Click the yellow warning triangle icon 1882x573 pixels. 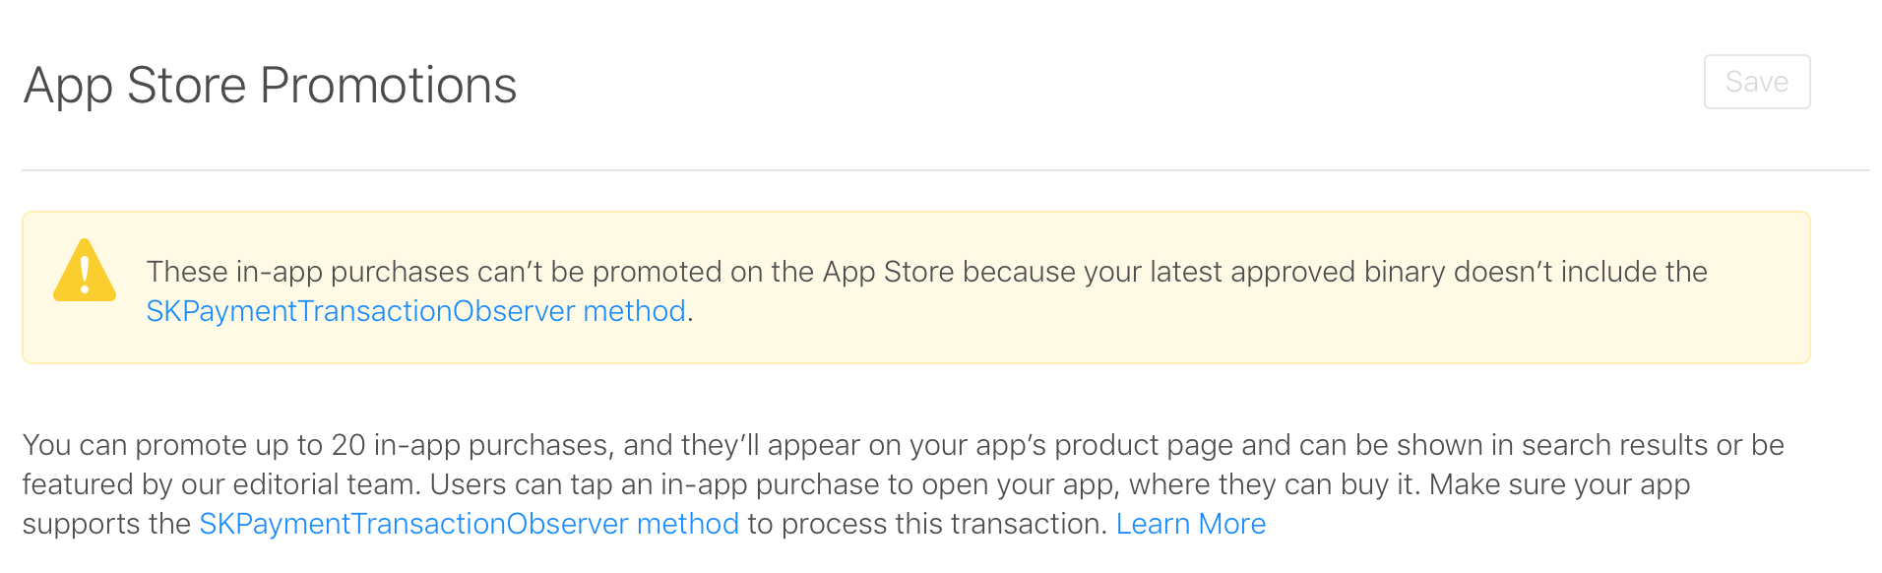point(85,271)
